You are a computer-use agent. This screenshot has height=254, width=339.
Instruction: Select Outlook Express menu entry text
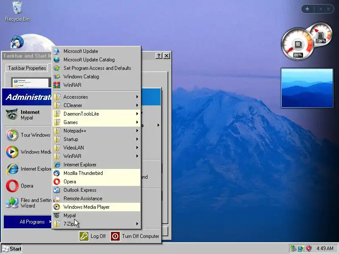coord(80,190)
